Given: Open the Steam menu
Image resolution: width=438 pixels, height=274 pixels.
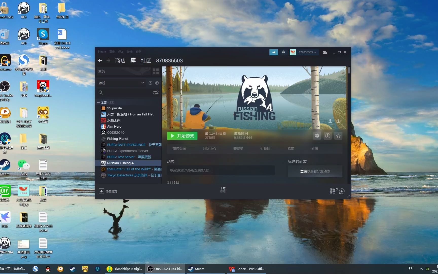Looking at the screenshot, I should point(102,52).
